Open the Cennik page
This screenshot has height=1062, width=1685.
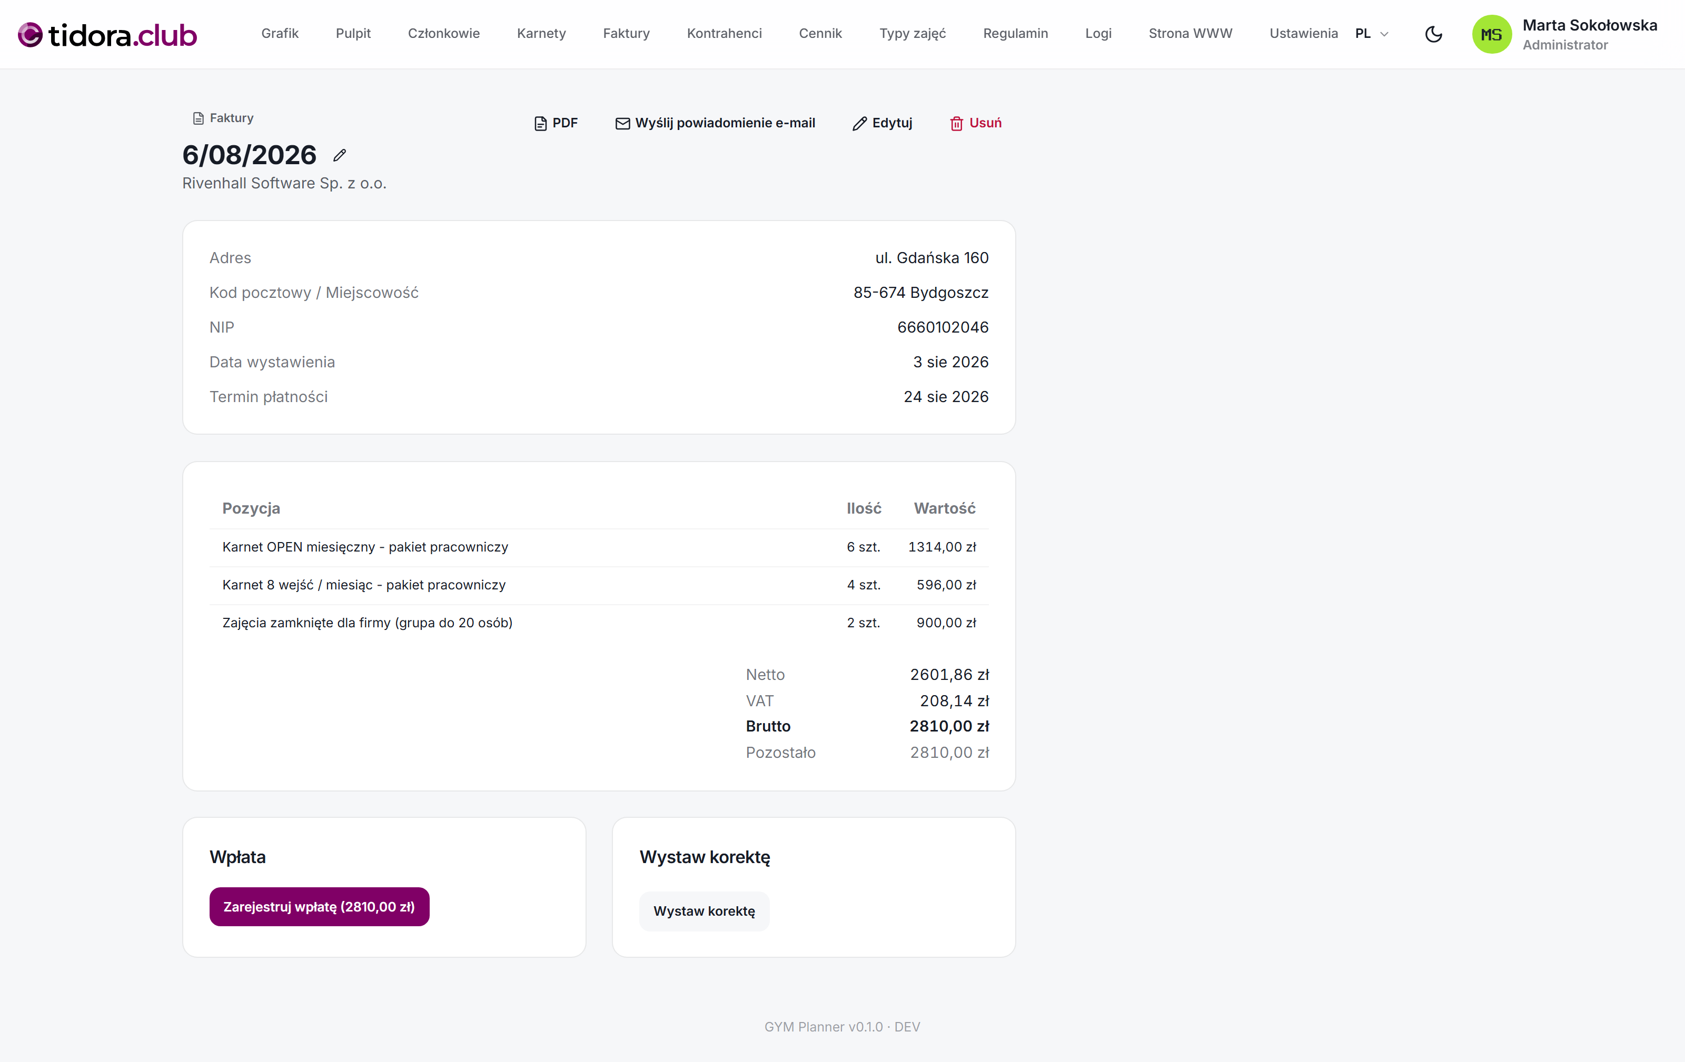tap(820, 34)
